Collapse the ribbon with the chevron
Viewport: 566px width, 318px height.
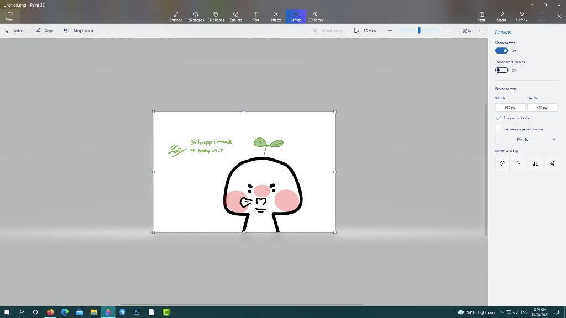pyautogui.click(x=559, y=17)
